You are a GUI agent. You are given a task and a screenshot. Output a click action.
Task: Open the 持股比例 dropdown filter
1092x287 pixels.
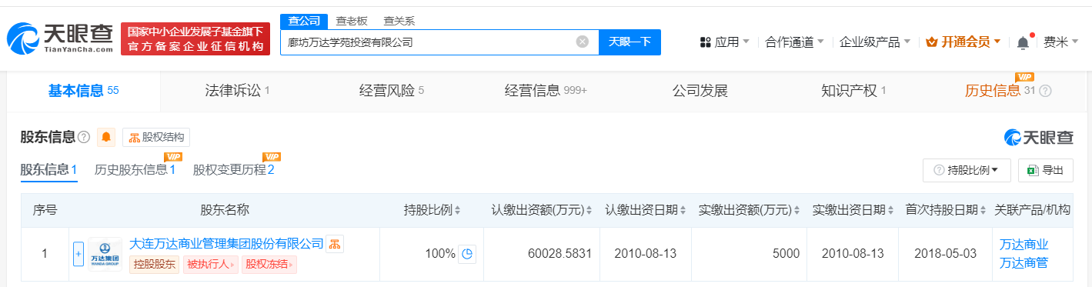click(966, 170)
